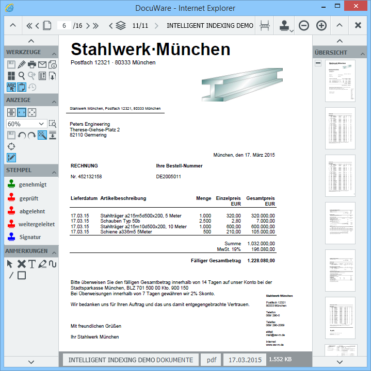Screen dimensions: 371x371
Task: Toggle the fit-to-width display mode
Action: 22,112
